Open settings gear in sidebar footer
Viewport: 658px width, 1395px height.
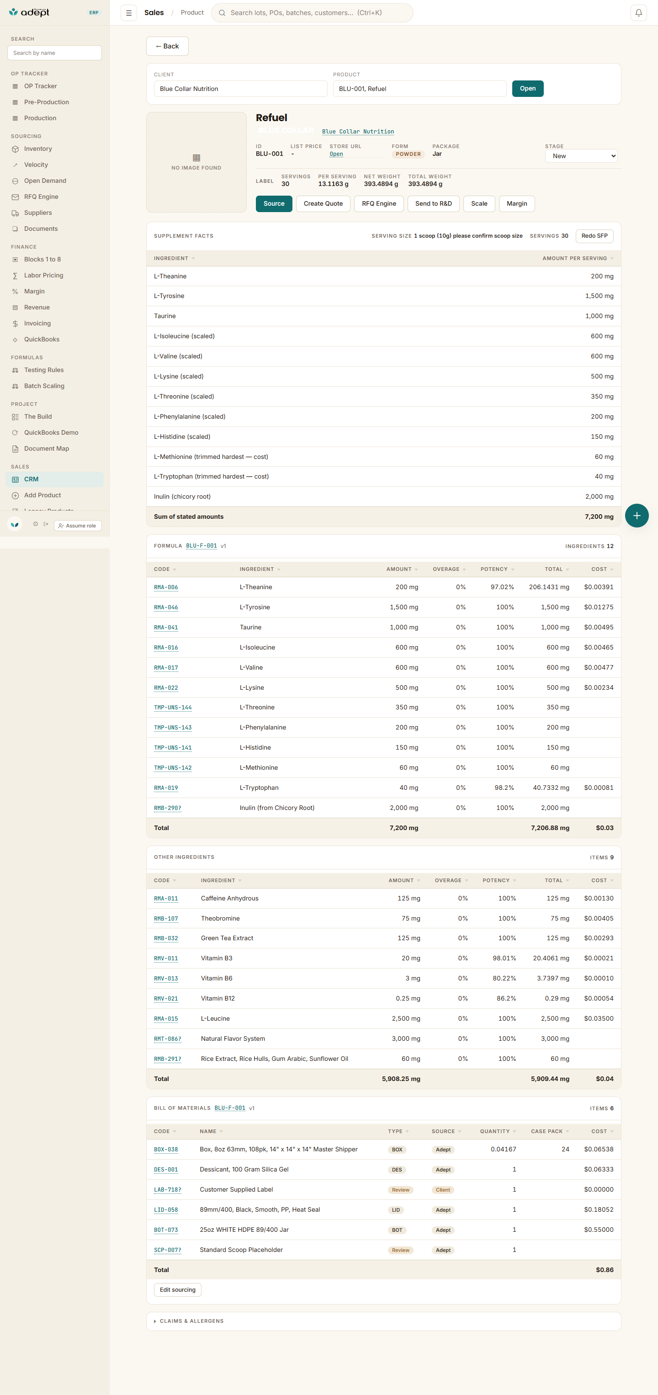pos(36,524)
